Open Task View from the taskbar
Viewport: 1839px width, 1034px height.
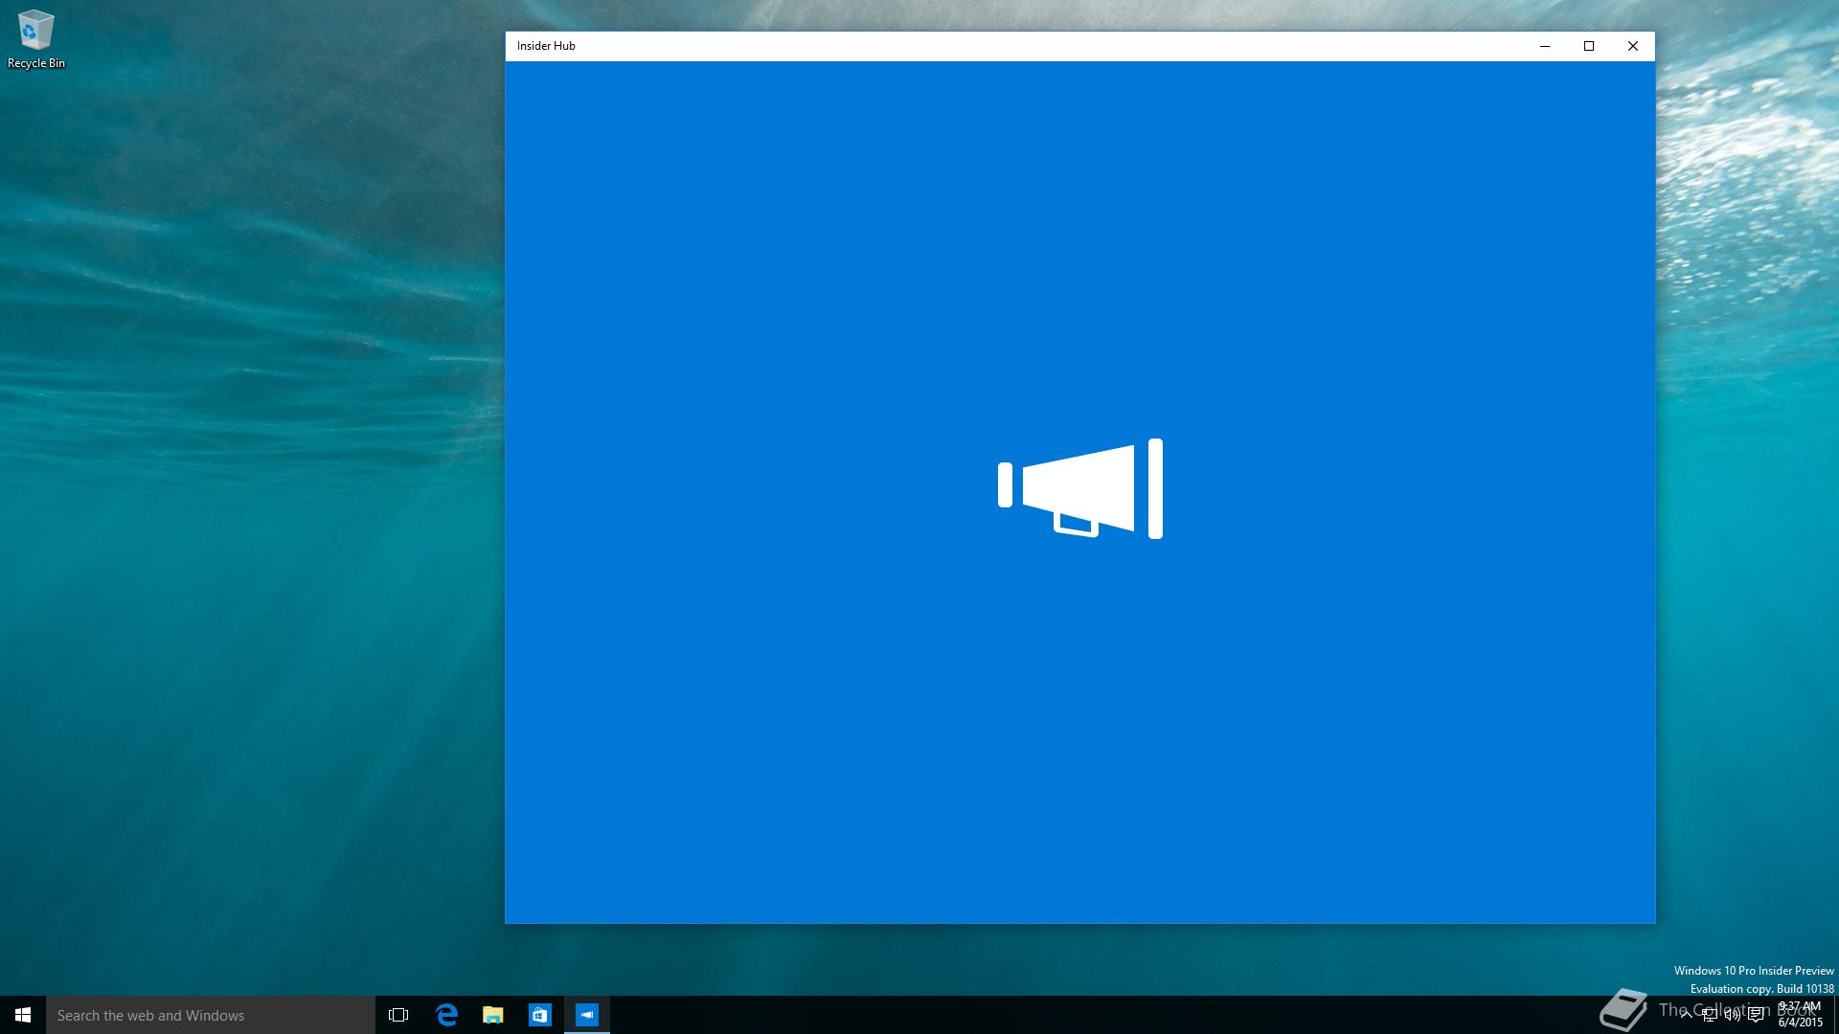click(x=398, y=1015)
